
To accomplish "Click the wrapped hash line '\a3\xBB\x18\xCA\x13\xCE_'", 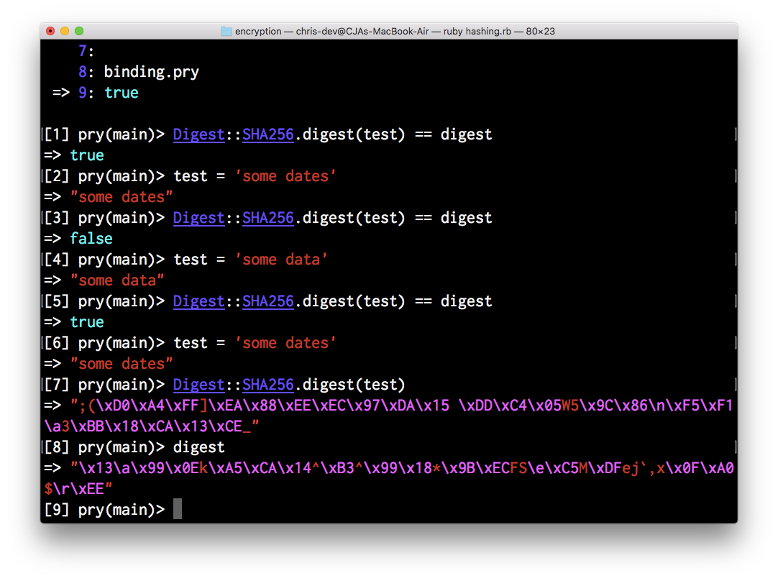I will [x=151, y=426].
